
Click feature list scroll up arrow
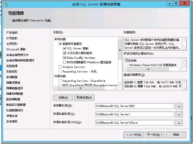pos(120,39)
